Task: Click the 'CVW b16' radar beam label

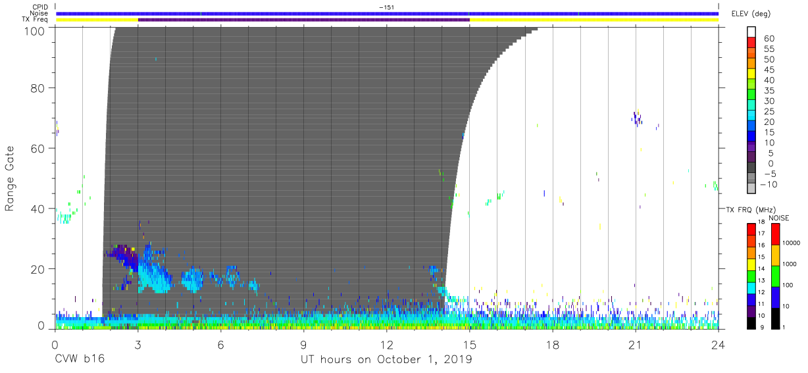Action: [x=79, y=359]
